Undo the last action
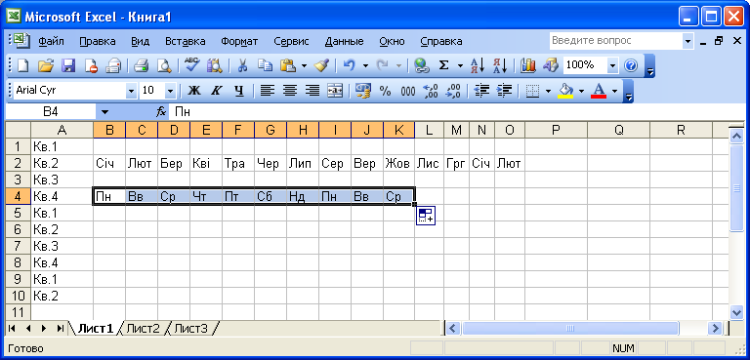Image resolution: width=750 pixels, height=360 pixels. point(350,65)
